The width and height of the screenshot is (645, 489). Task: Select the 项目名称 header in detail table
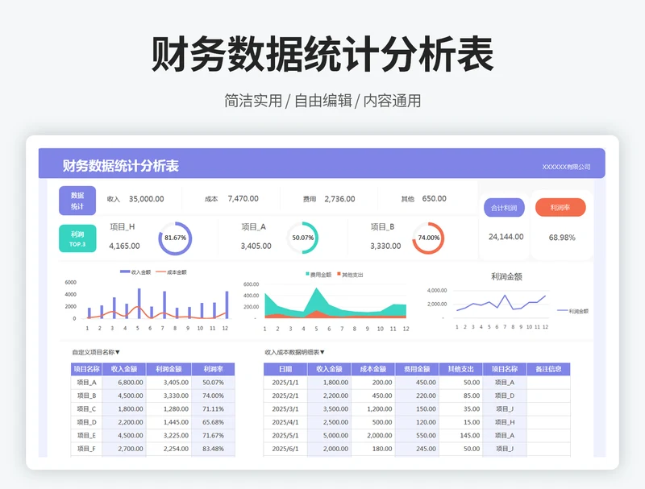coord(505,369)
